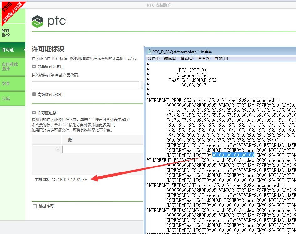Select the 许可证 step in the sidebar
This screenshot has height=234, width=296.
coord(13,50)
